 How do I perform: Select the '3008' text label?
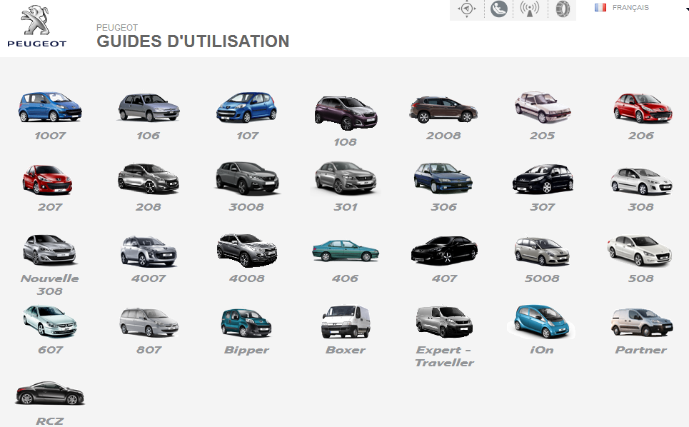[x=246, y=207]
